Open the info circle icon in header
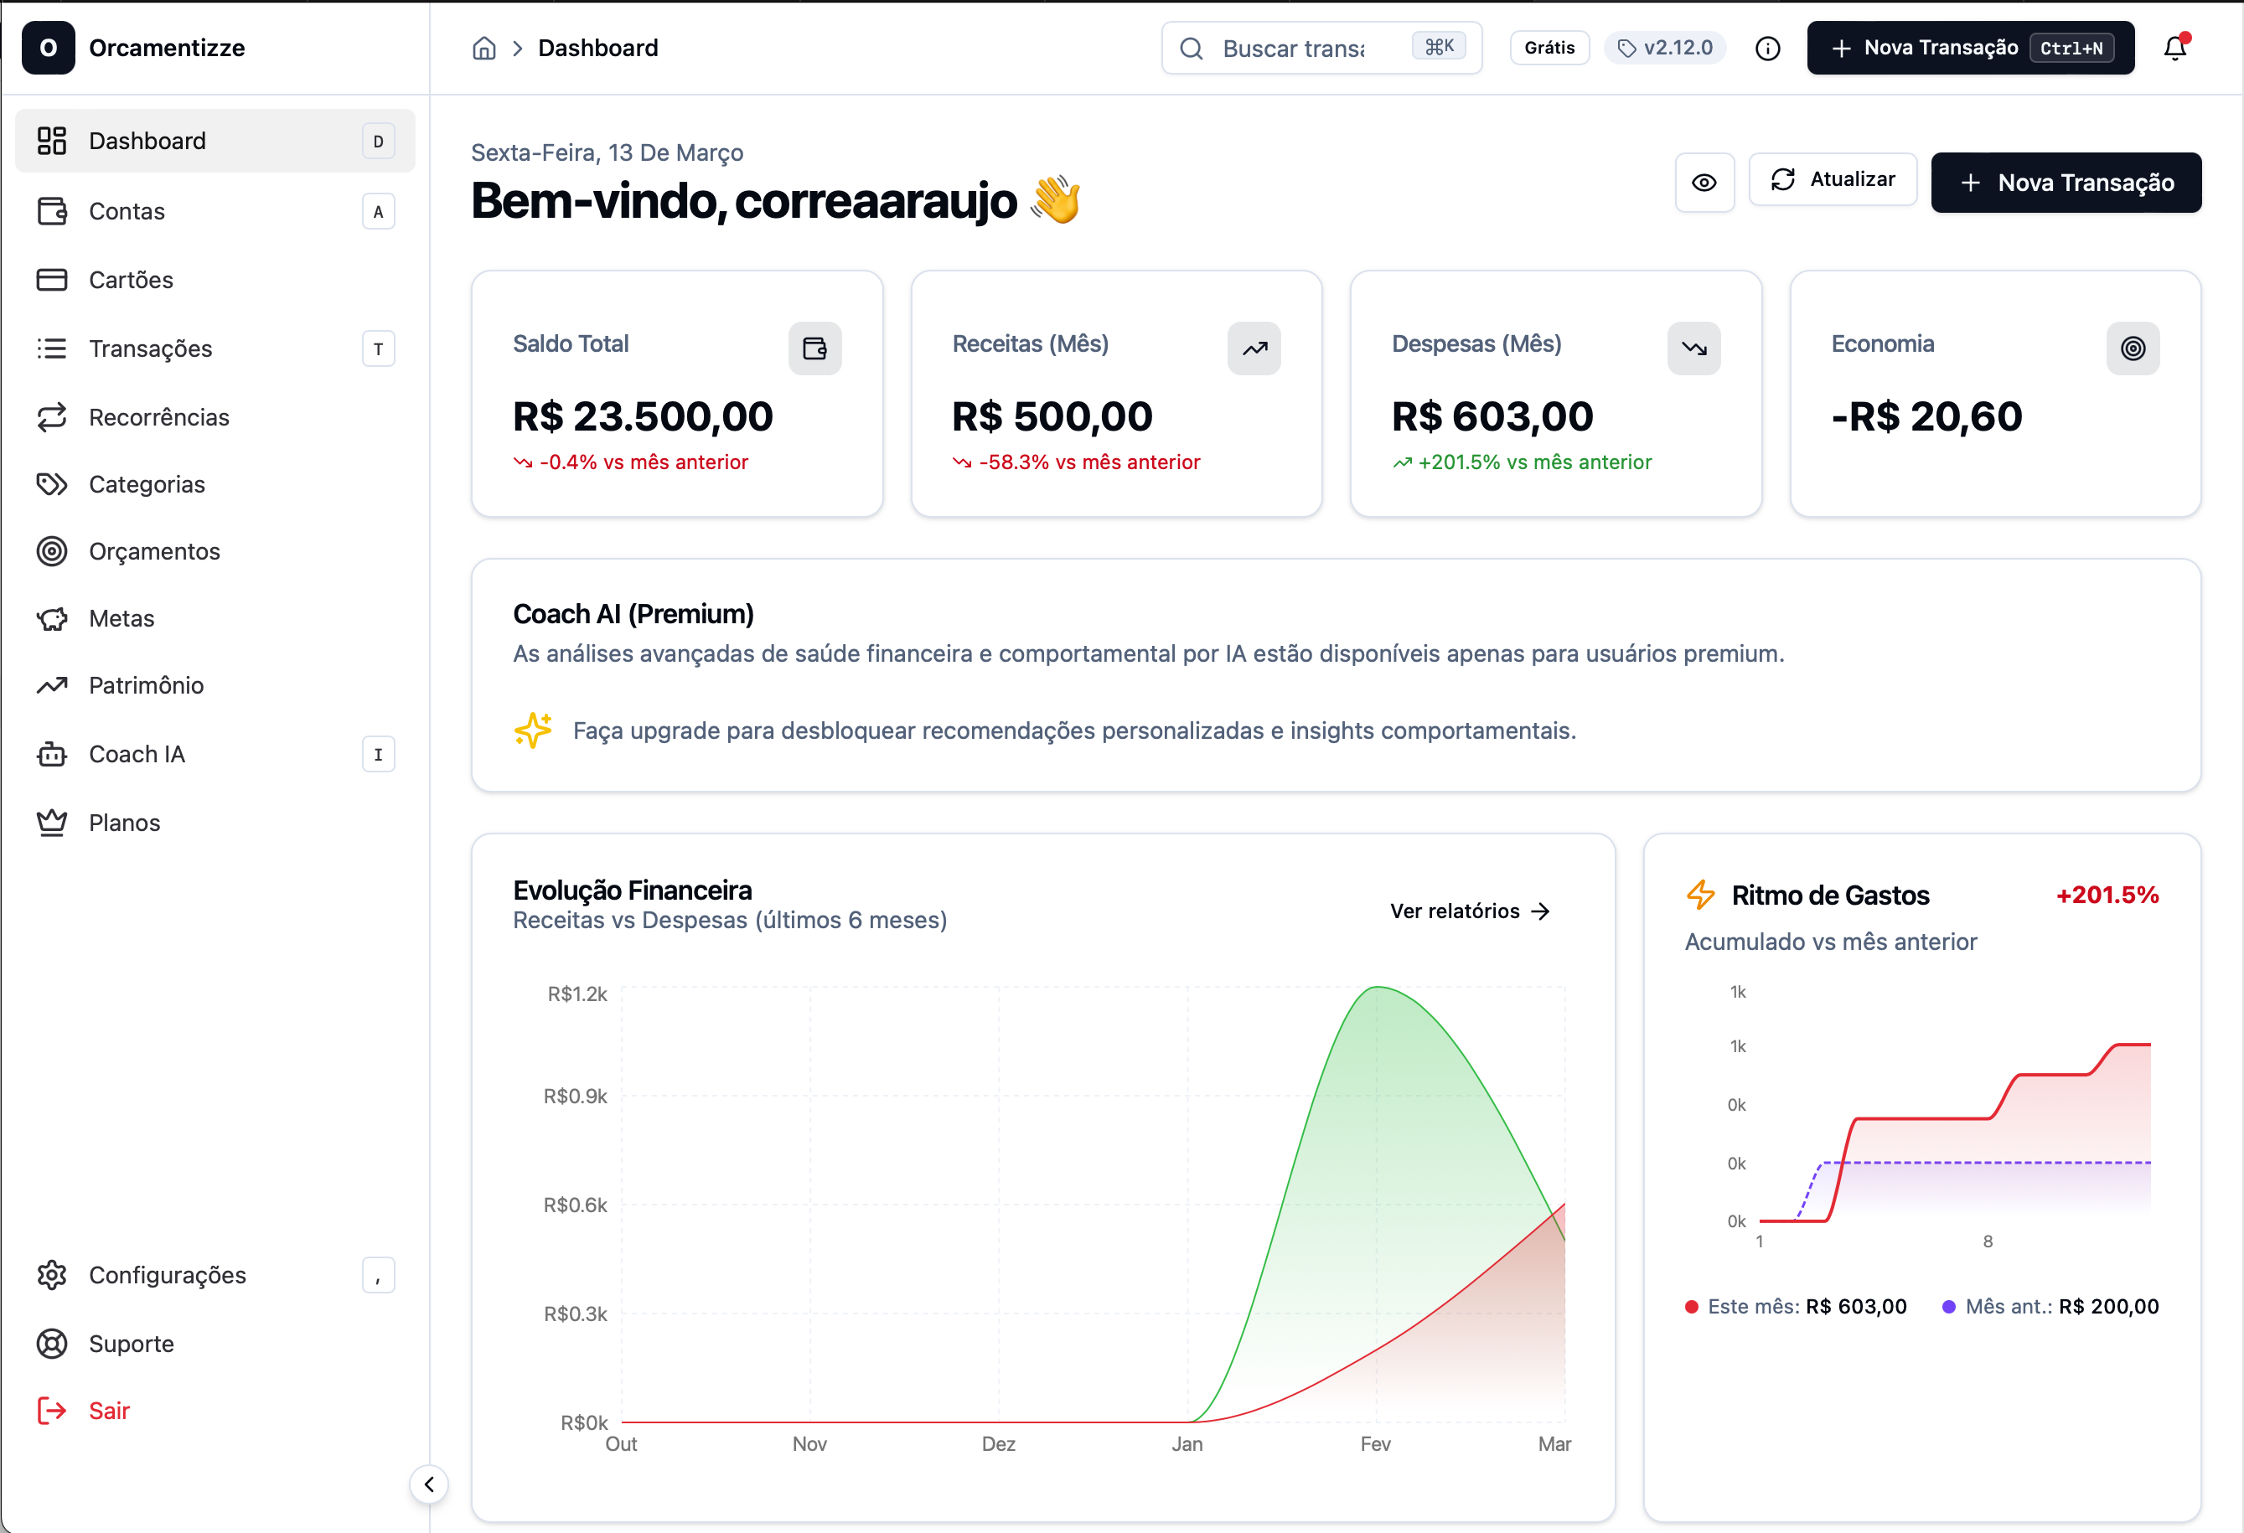Viewport: 2244px width, 1533px height. point(1767,49)
